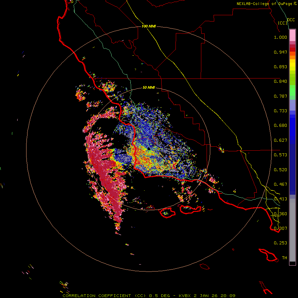Click the 0.573 scale value

pyautogui.click(x=280, y=155)
